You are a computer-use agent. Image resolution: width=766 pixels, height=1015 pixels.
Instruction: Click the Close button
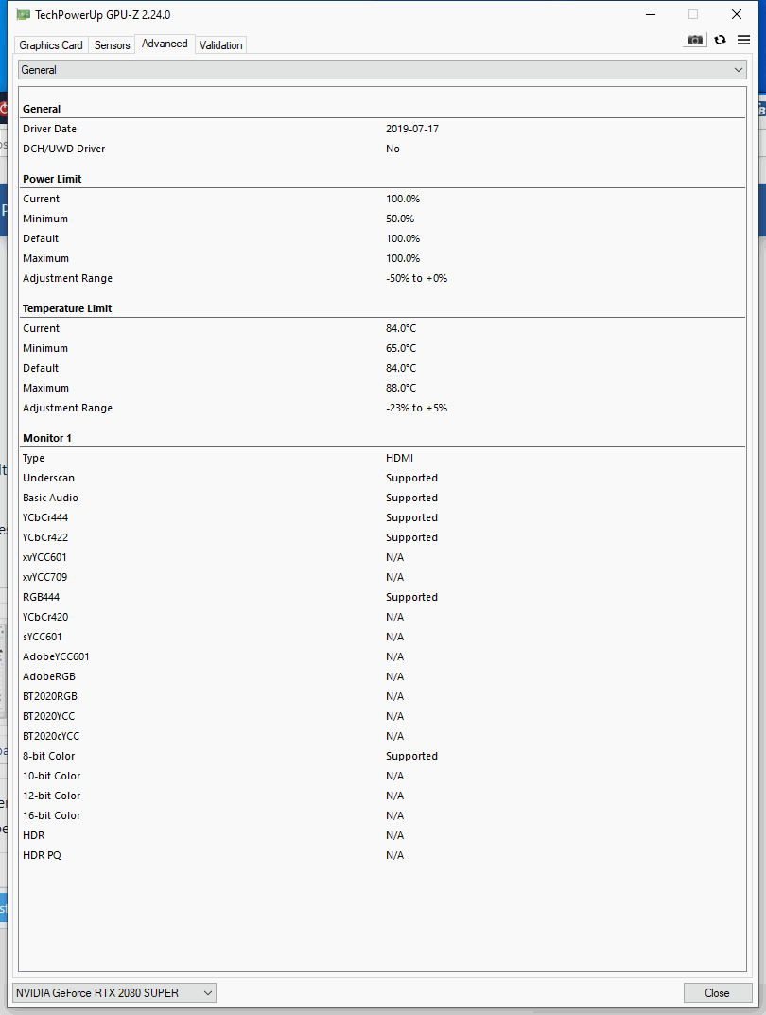coord(718,993)
